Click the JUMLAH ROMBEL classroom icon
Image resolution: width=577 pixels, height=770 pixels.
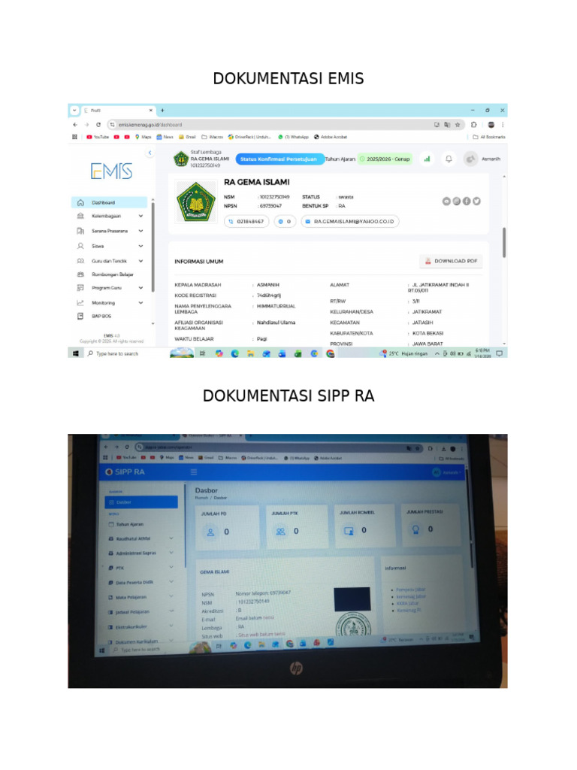(x=349, y=531)
